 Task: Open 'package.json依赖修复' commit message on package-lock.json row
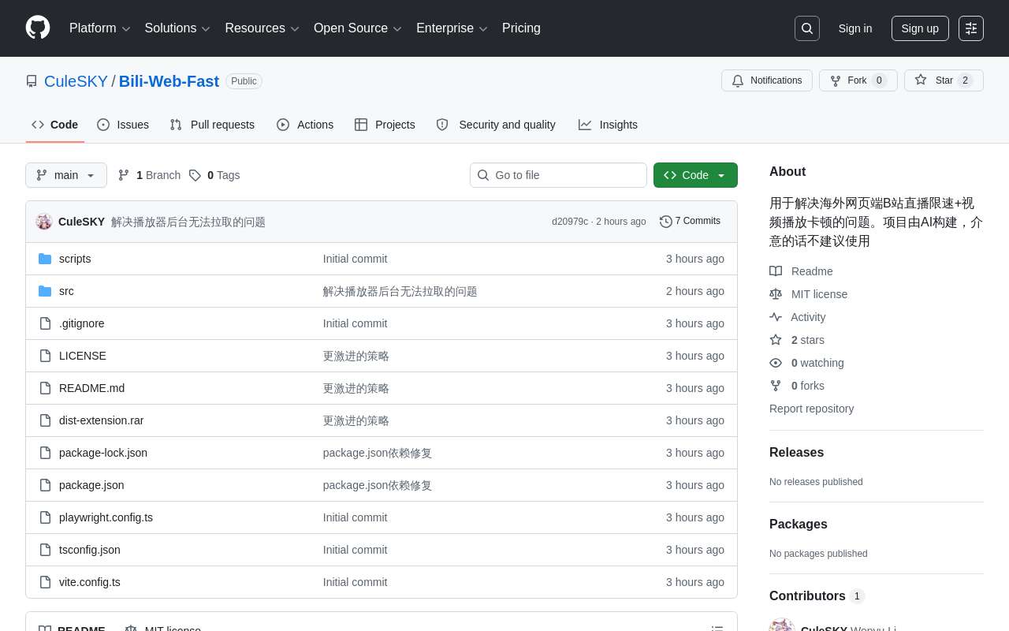click(378, 453)
